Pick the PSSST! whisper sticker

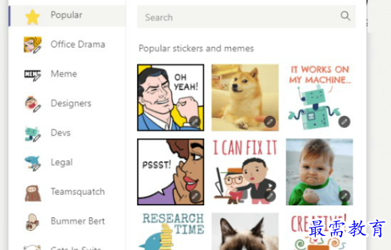pos(171,172)
